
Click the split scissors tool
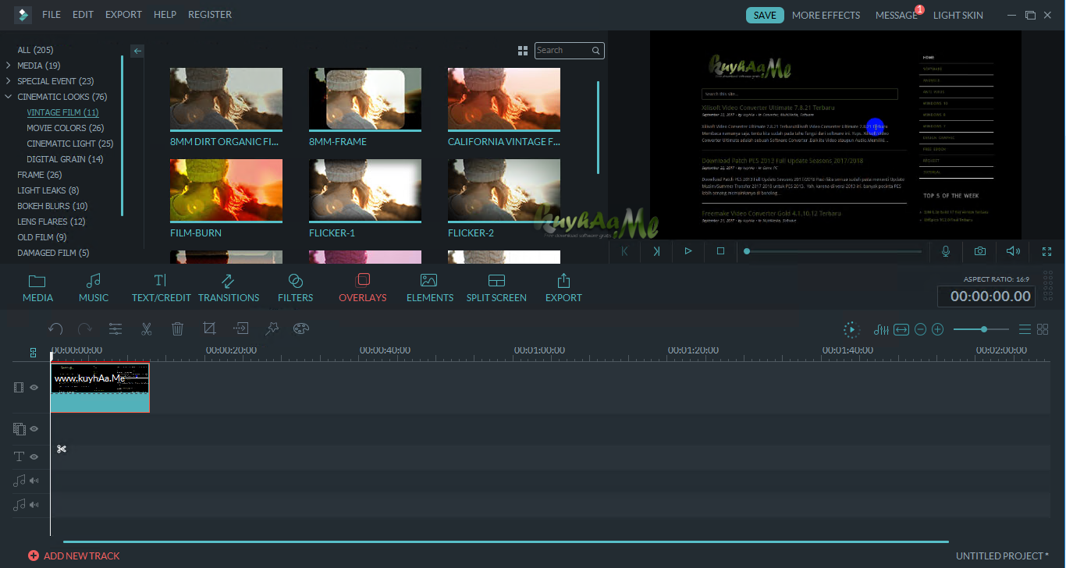tap(146, 329)
